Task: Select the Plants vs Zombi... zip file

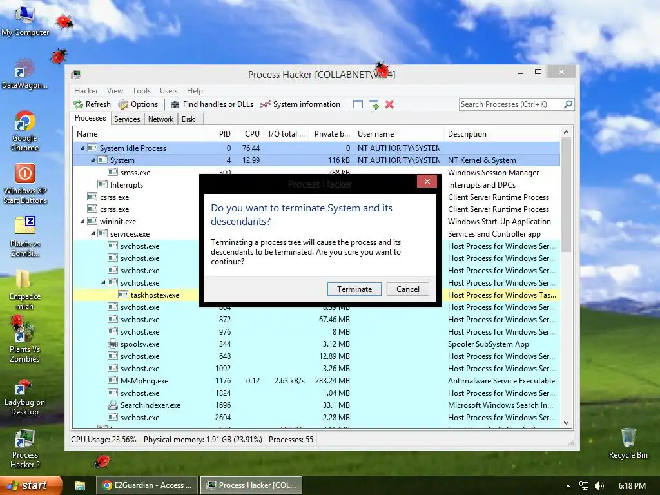Action: coord(25,237)
